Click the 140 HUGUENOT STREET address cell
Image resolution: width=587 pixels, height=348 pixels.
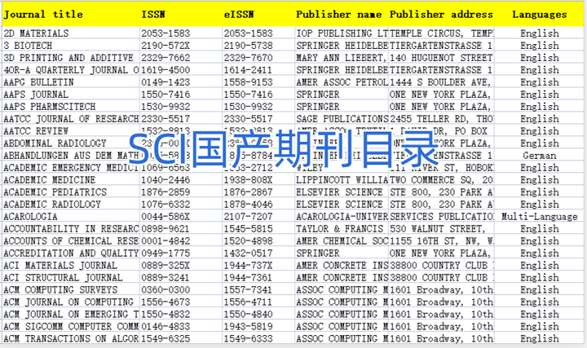[441, 58]
